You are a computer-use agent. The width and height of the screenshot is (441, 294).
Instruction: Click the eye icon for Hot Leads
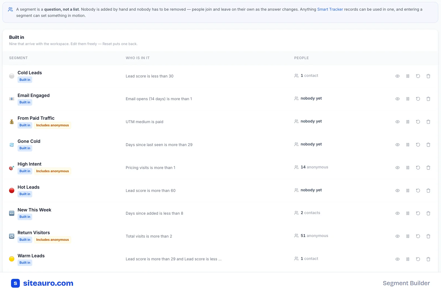(x=397, y=190)
